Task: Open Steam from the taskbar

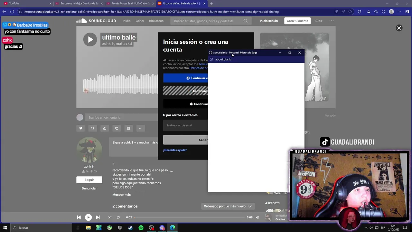Action: point(130,228)
